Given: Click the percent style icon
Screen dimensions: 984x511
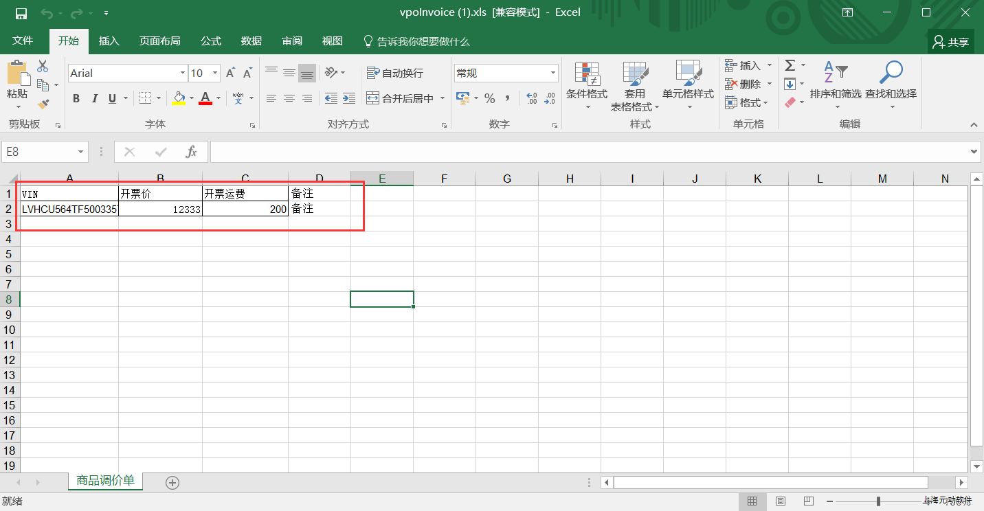Looking at the screenshot, I should point(489,98).
